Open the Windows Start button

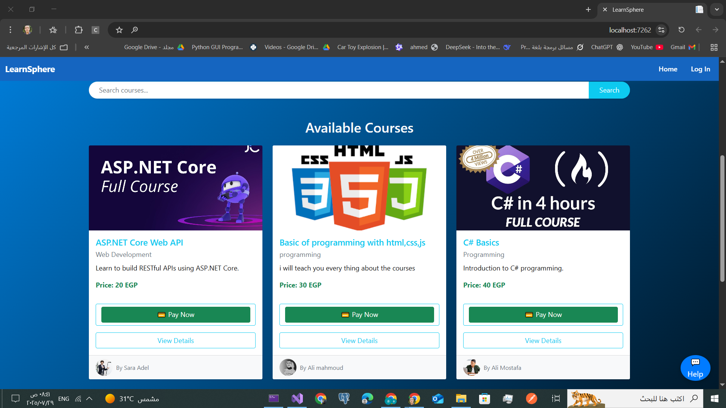click(x=714, y=399)
